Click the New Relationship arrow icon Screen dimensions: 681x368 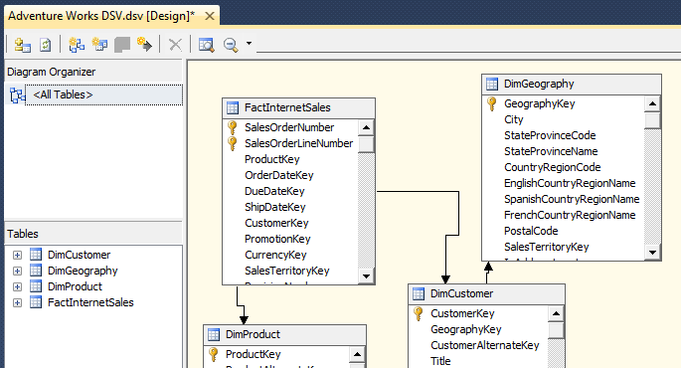(x=144, y=45)
